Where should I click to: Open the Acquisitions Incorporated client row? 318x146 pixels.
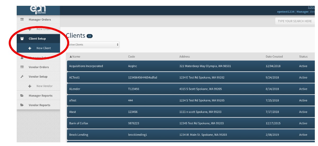pyautogui.click(x=191, y=66)
